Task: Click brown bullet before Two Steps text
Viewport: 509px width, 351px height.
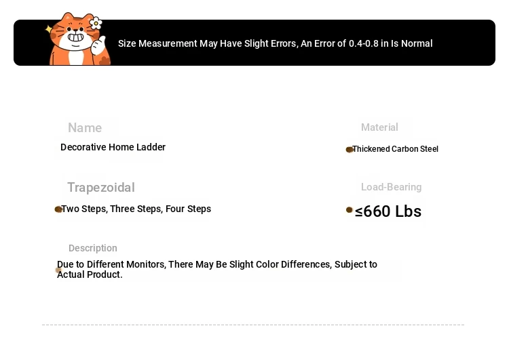Action: tap(58, 209)
